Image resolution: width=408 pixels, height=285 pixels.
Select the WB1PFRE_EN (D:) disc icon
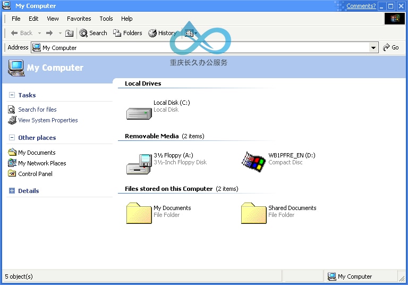(253, 162)
